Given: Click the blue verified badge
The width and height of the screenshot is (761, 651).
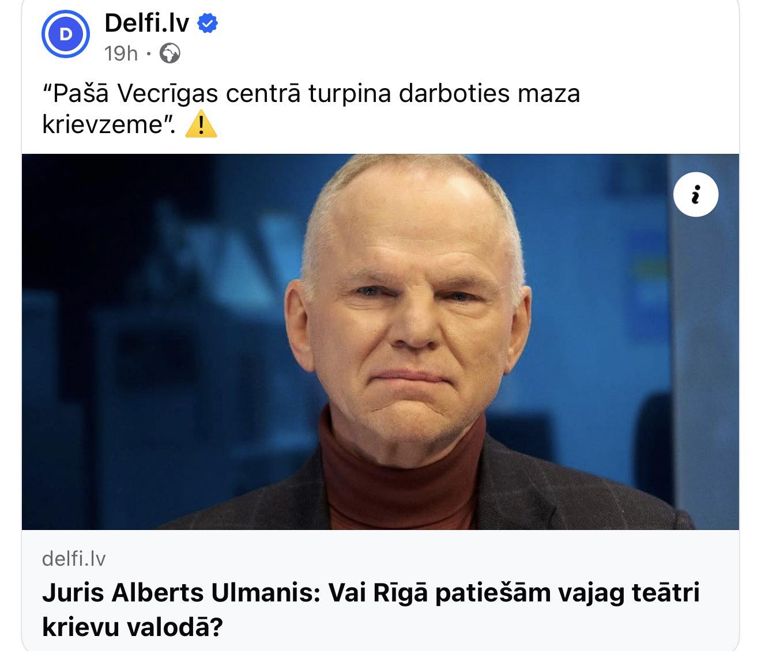Looking at the screenshot, I should pos(208,24).
